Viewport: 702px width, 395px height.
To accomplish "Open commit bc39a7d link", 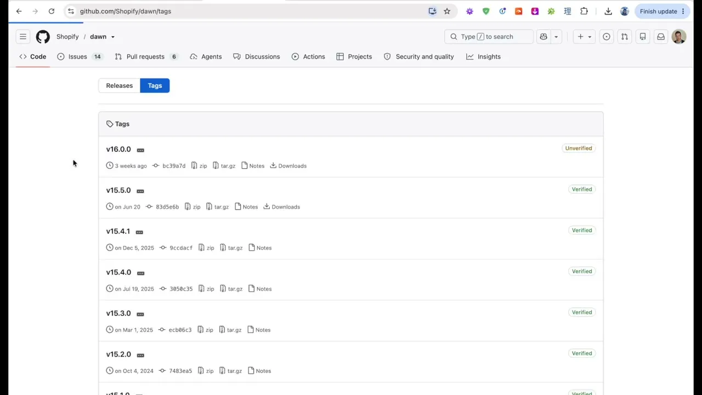I will click(x=169, y=166).
